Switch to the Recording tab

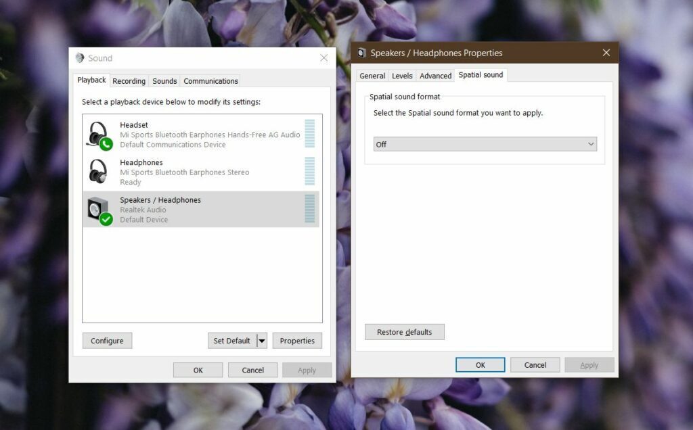(x=129, y=80)
